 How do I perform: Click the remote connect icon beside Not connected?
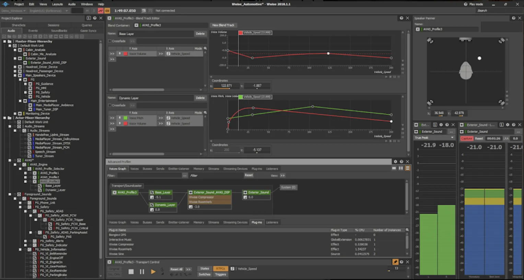pos(143,11)
